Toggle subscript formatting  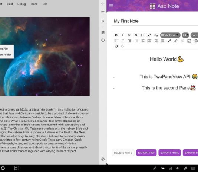coord(156,35)
